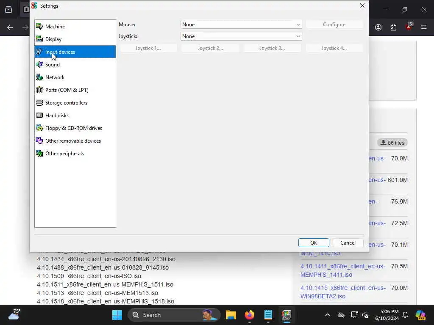
Task: Go back in the browser
Action: 10,27
